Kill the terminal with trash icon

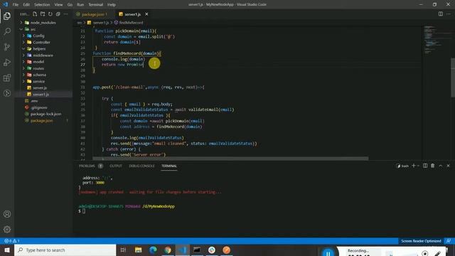[x=433, y=166]
